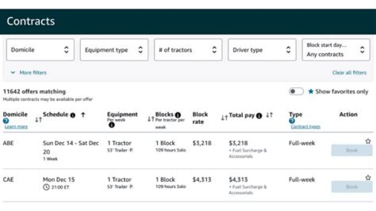Screen dimensions: 376x211
Task: Click the Domicile help question mark icon
Action: coord(6,121)
